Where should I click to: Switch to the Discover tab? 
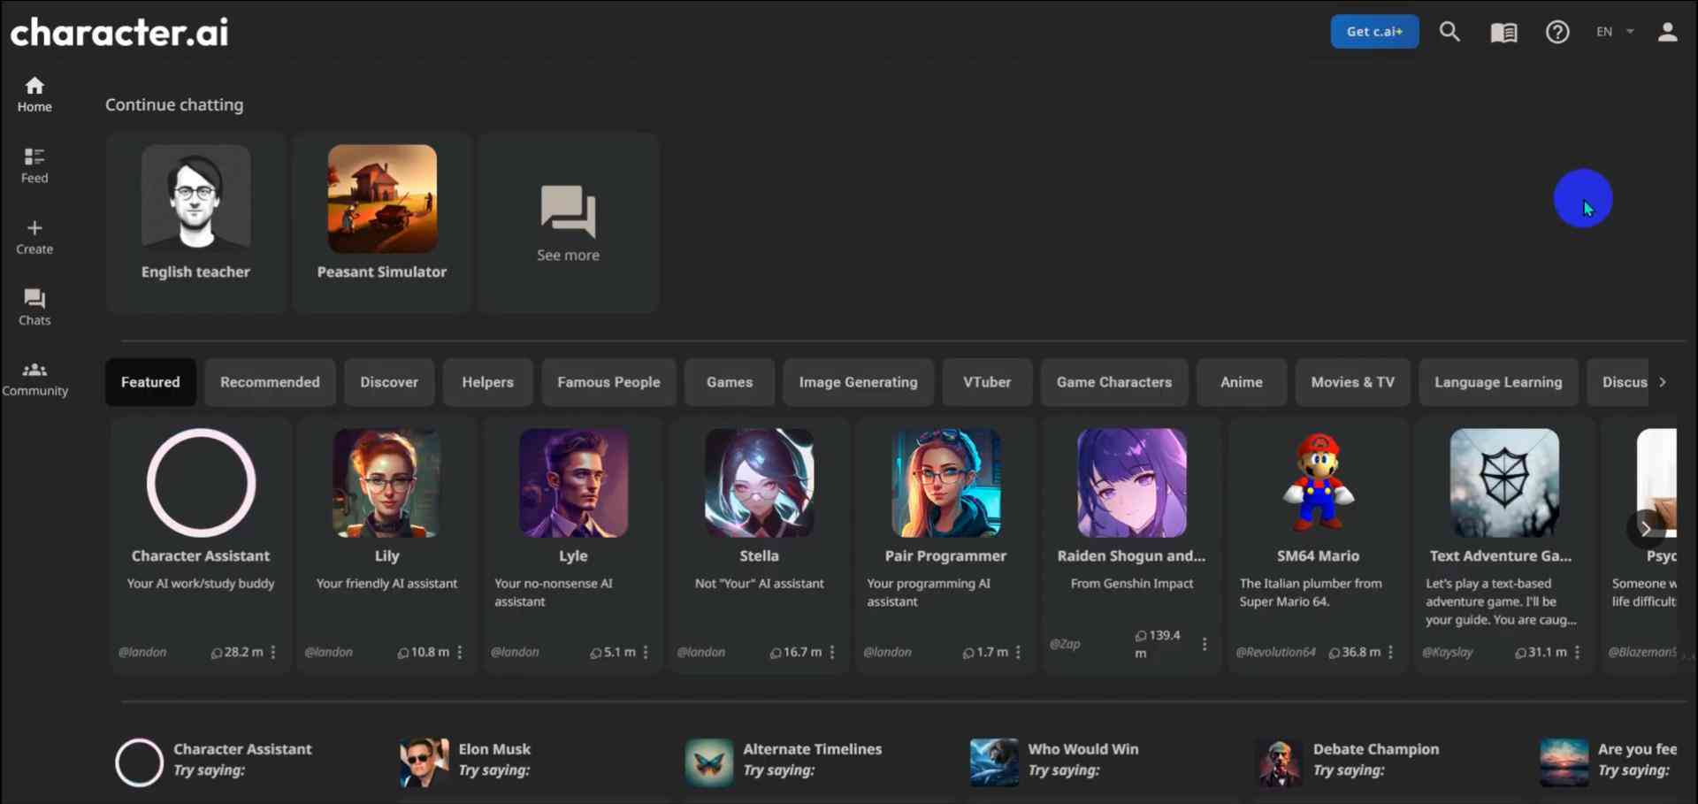389,382
